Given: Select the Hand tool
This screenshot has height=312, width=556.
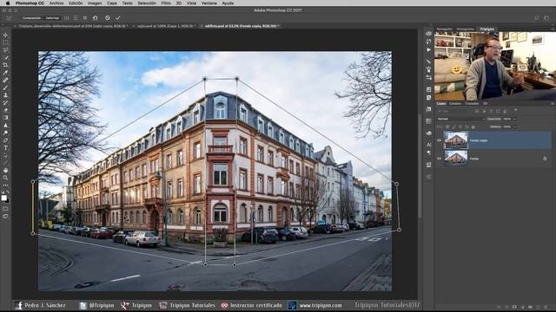Looking at the screenshot, I should click(5, 170).
